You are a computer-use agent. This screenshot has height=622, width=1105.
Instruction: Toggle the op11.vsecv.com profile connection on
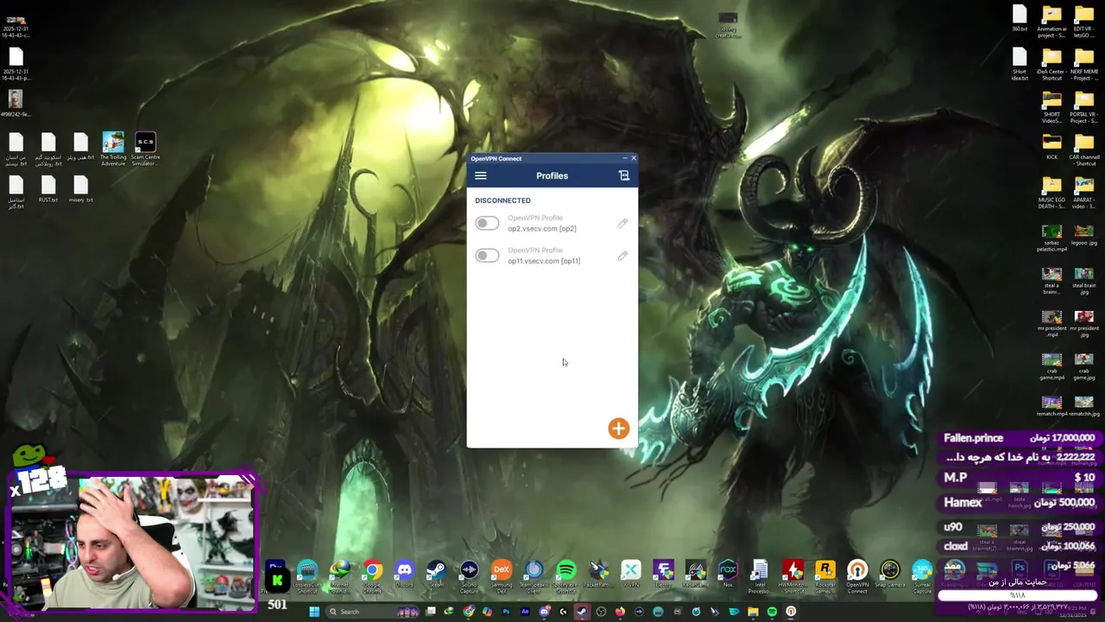click(x=487, y=256)
